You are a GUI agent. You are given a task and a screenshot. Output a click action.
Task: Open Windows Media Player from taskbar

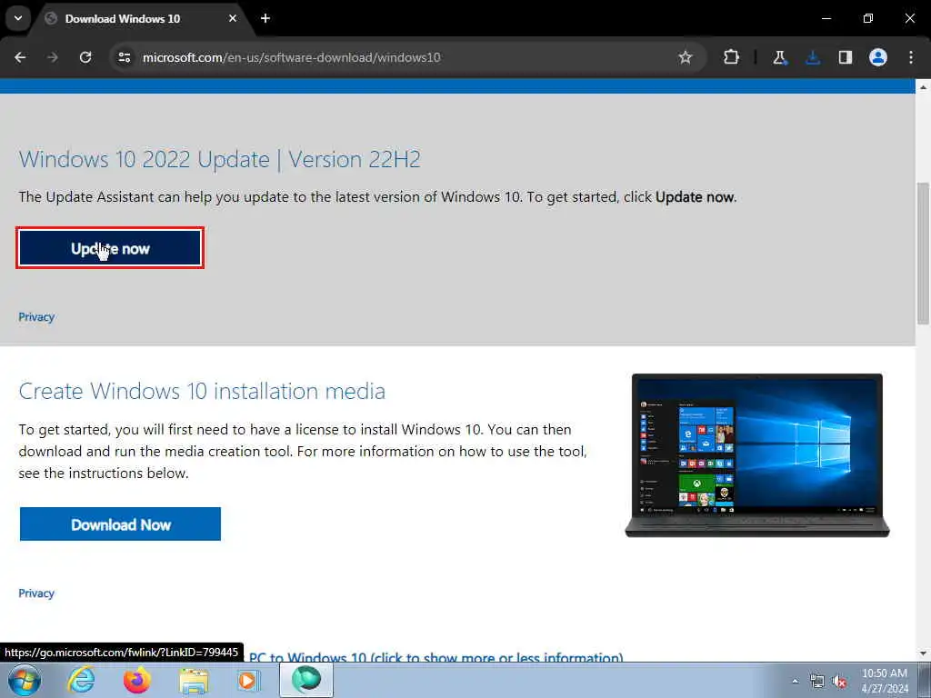pyautogui.click(x=248, y=681)
